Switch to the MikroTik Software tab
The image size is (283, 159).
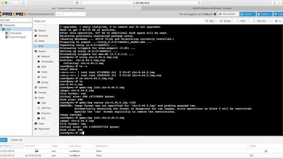tap(212, 8)
